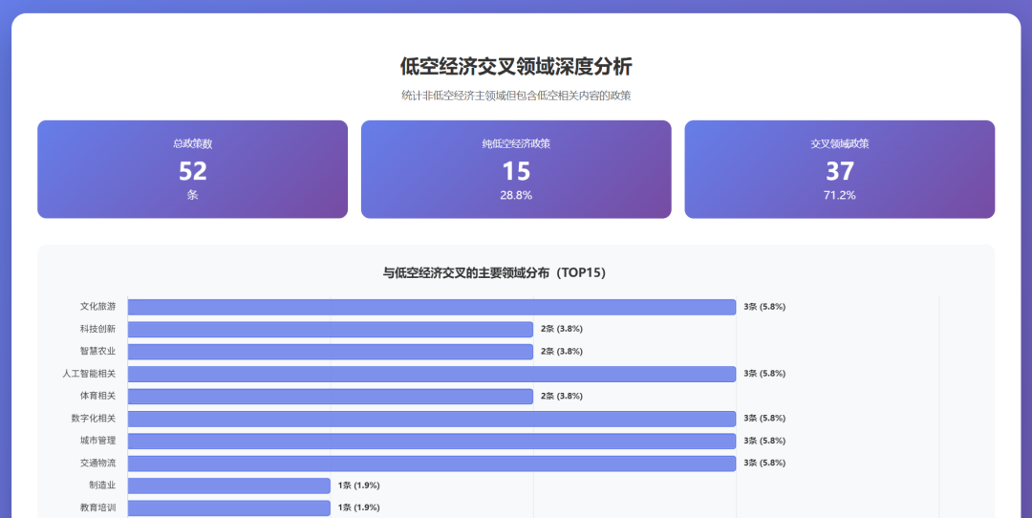Click the 教育培训 bar

[228, 507]
